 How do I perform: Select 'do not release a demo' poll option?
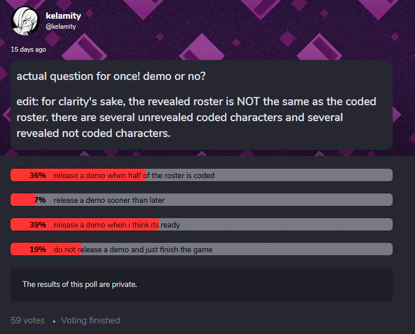click(202, 249)
